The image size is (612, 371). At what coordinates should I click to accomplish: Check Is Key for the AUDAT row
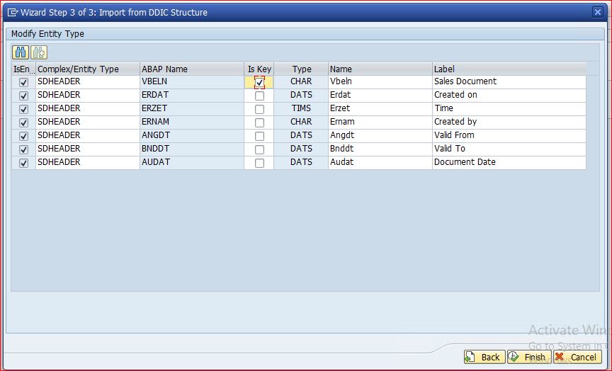(259, 163)
